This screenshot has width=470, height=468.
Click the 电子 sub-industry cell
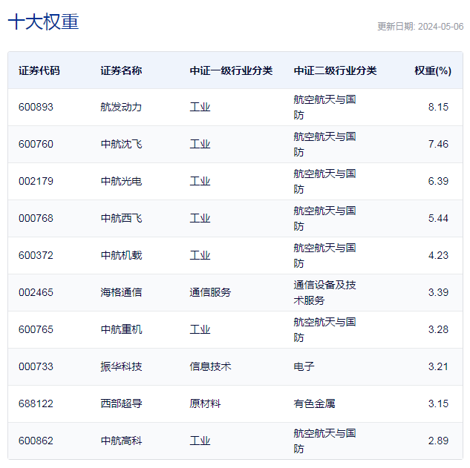pos(304,366)
